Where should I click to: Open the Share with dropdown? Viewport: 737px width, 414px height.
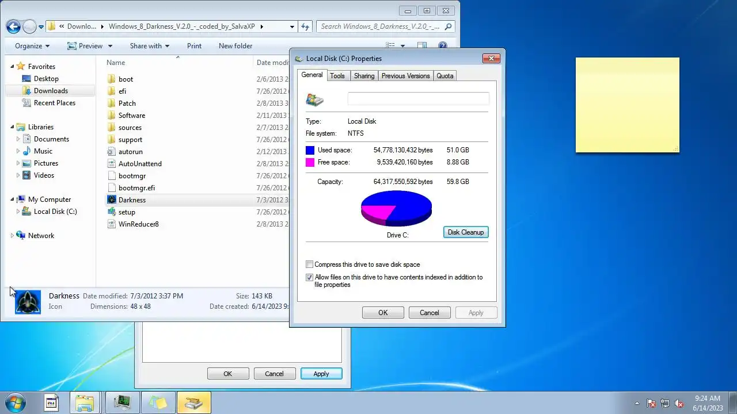click(150, 46)
